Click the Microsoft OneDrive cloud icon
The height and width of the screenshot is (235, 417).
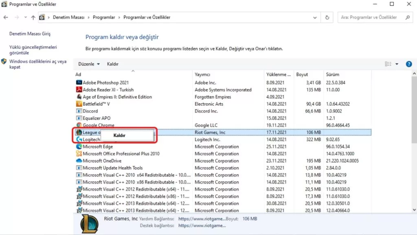(79, 161)
